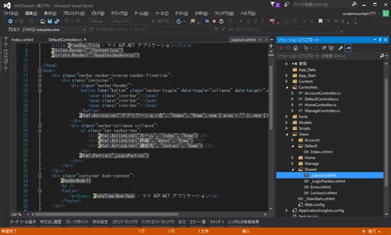Close the Solution Explorer panel
This screenshot has width=391, height=235.
(386, 40)
